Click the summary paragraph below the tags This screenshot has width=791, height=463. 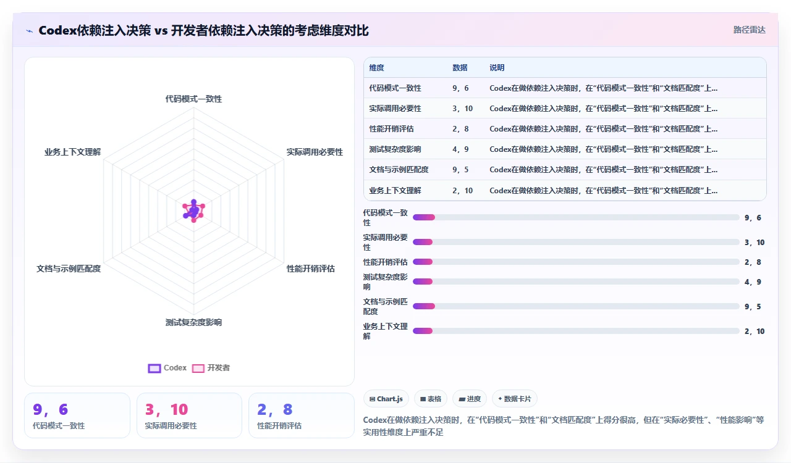point(564,426)
